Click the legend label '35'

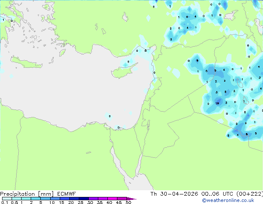(100, 202)
